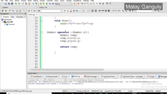Open the Search menu
This screenshot has width=167, height=94.
(17, 1)
